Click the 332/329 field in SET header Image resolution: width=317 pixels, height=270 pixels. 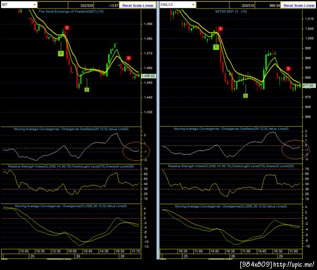(x=81, y=5)
